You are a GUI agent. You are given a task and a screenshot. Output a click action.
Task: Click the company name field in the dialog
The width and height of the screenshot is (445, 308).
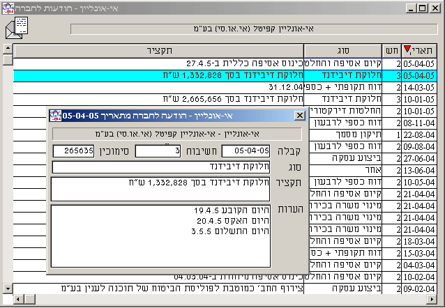pyautogui.click(x=177, y=134)
